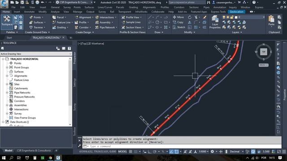
Task: Open the Alignments menu in menu bar
Action: [149, 7]
